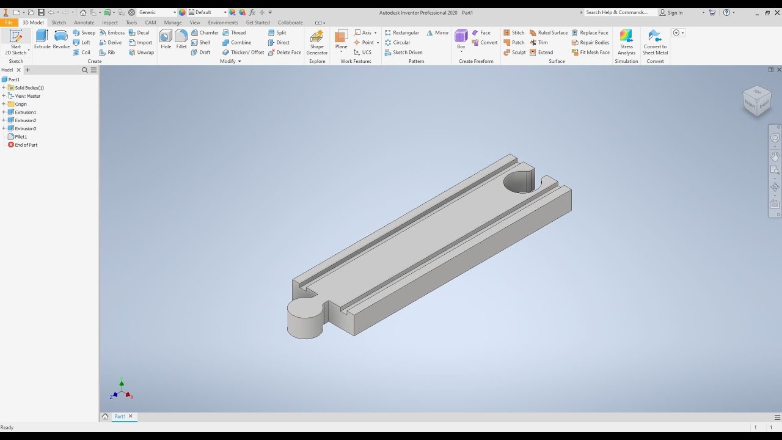Expand the Solid Bodies(1) node
The height and width of the screenshot is (440, 782).
[x=4, y=88]
